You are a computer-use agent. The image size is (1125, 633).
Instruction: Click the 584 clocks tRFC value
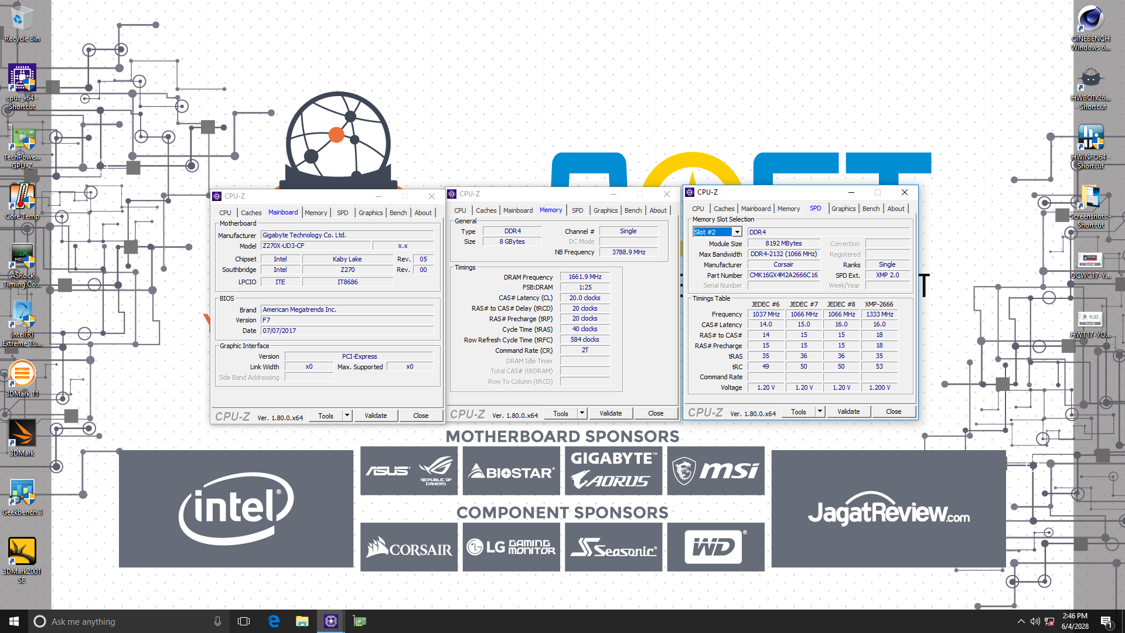point(585,339)
